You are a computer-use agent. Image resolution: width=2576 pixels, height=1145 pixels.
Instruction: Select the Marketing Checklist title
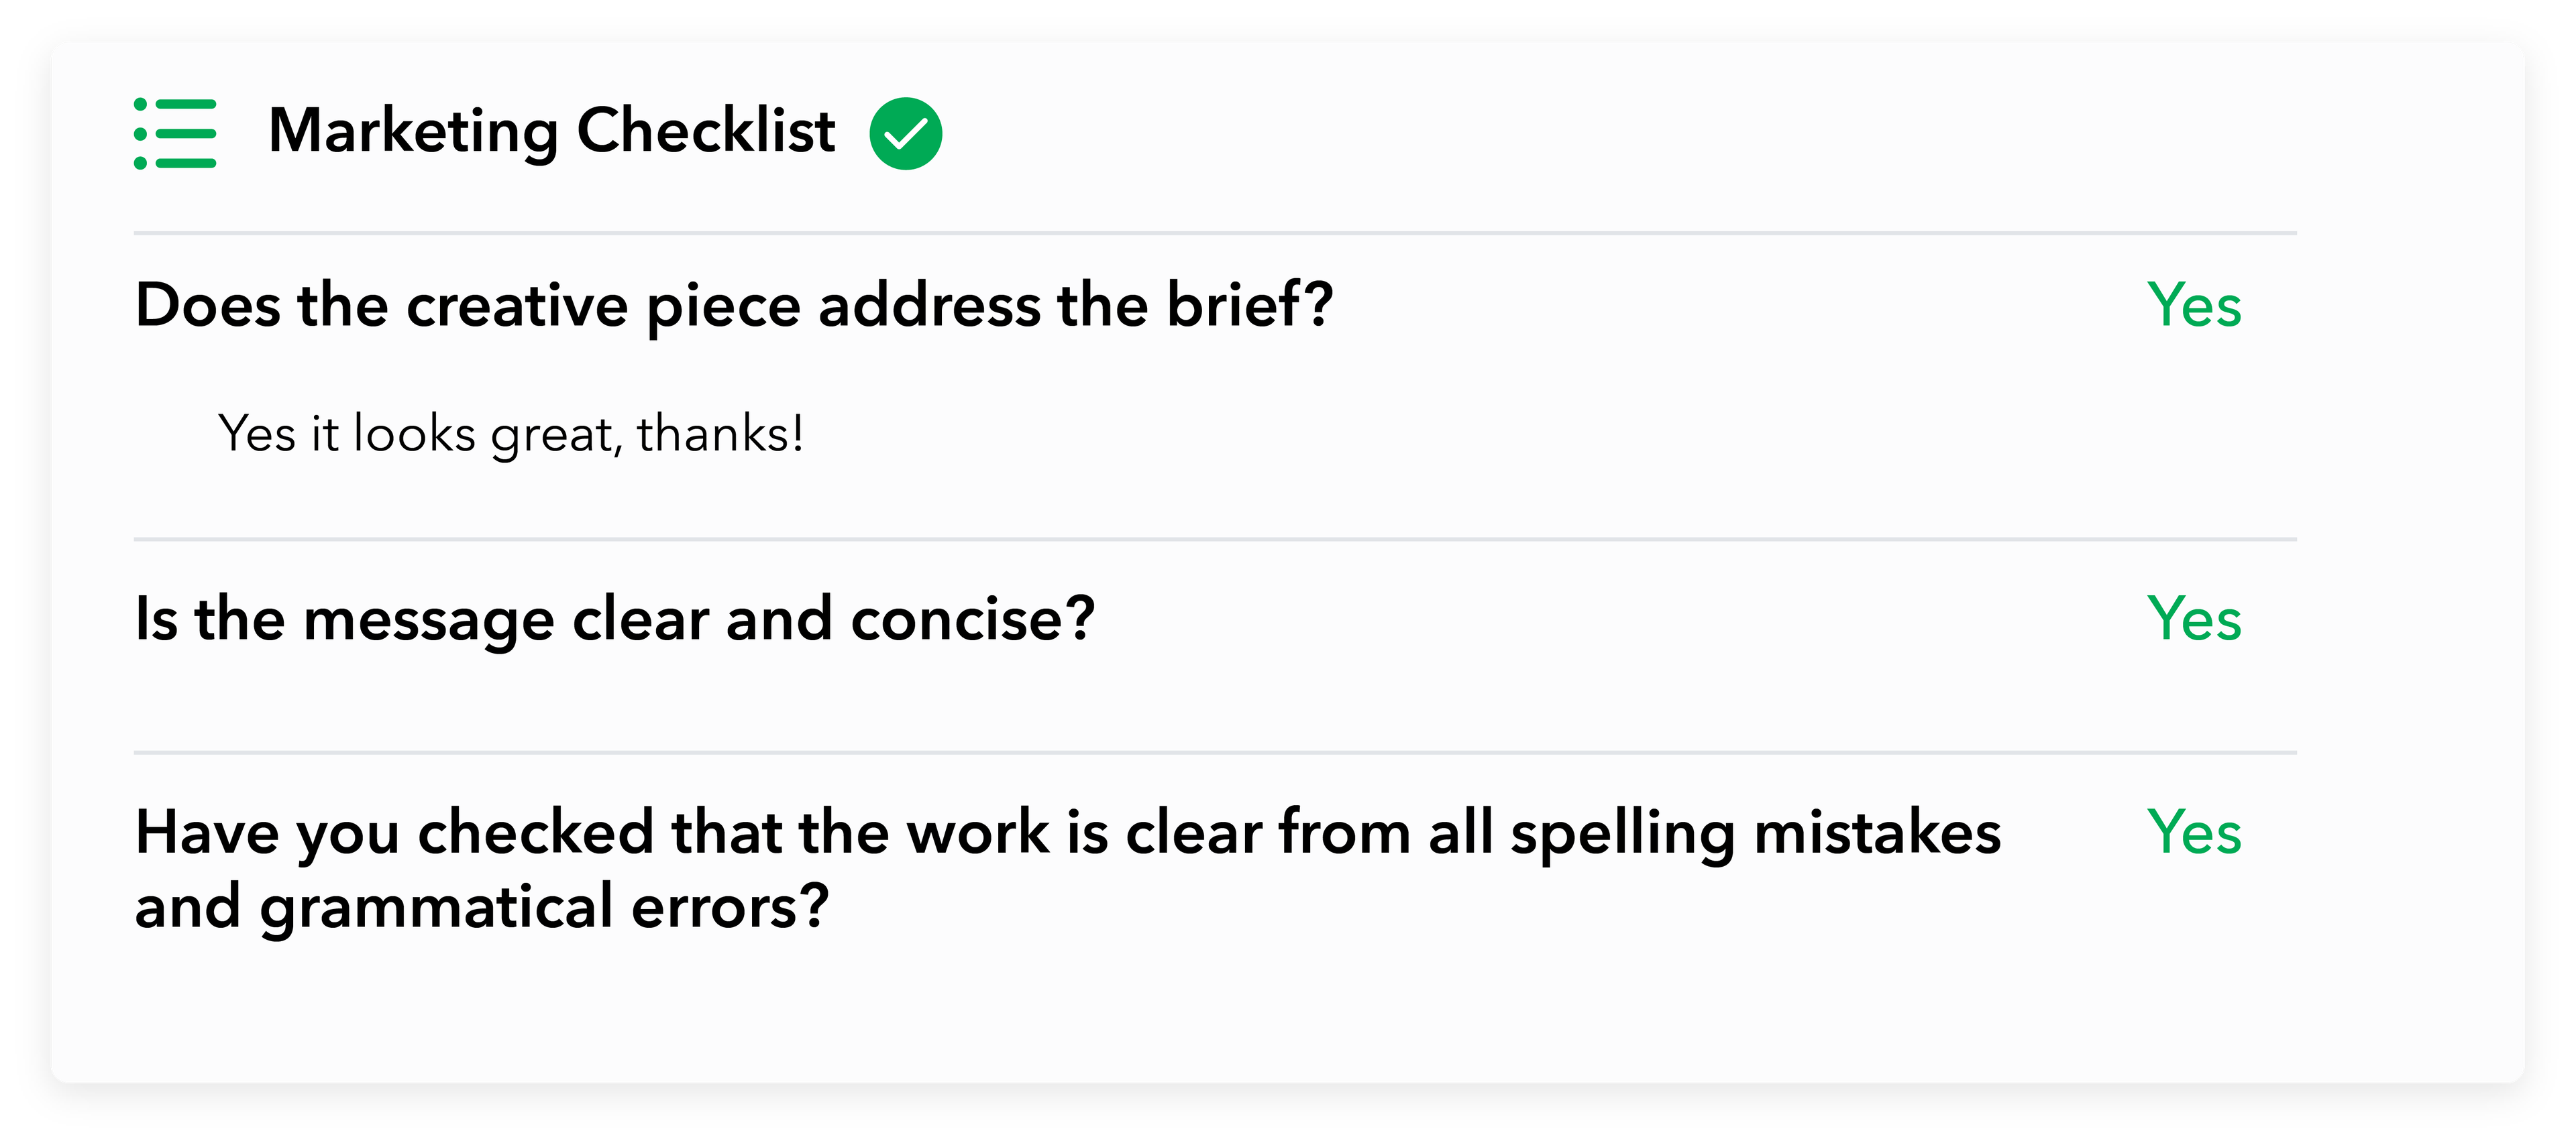point(551,132)
